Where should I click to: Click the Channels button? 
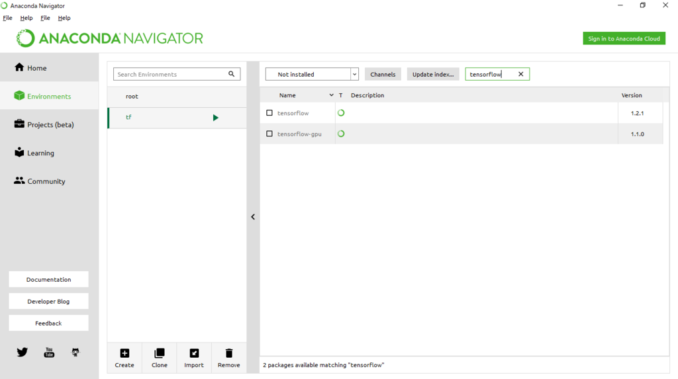point(383,74)
